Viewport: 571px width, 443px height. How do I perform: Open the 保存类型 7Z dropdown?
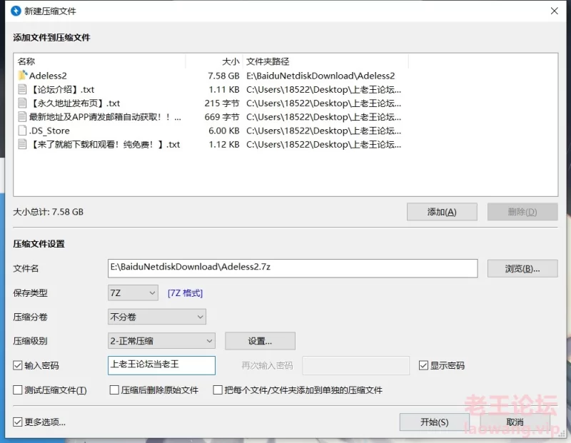[133, 292]
